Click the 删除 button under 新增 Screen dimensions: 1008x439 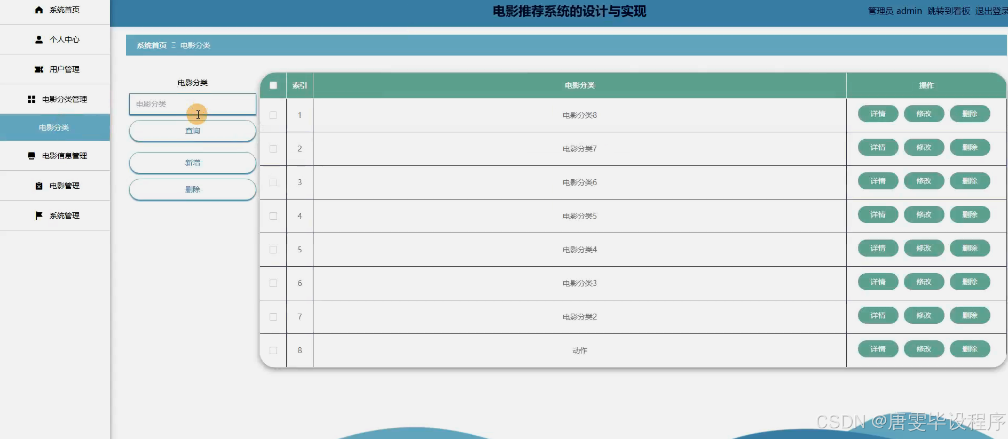click(193, 189)
